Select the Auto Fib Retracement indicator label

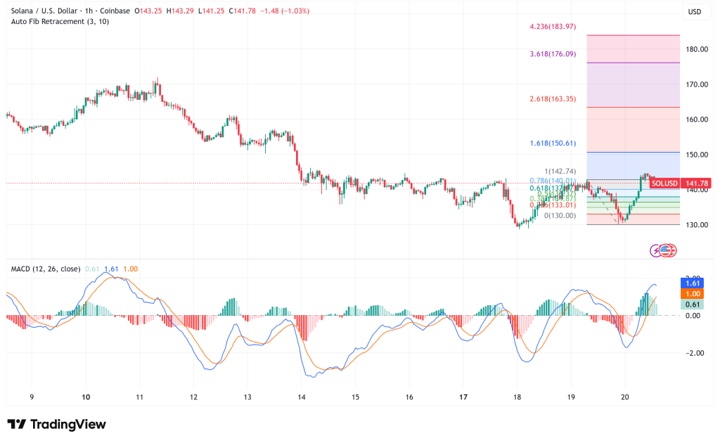point(55,23)
